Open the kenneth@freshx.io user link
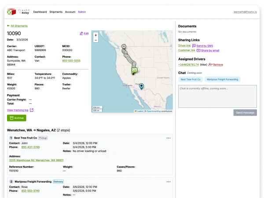Image resolution: width=264 pixels, height=198 pixels. point(246,12)
